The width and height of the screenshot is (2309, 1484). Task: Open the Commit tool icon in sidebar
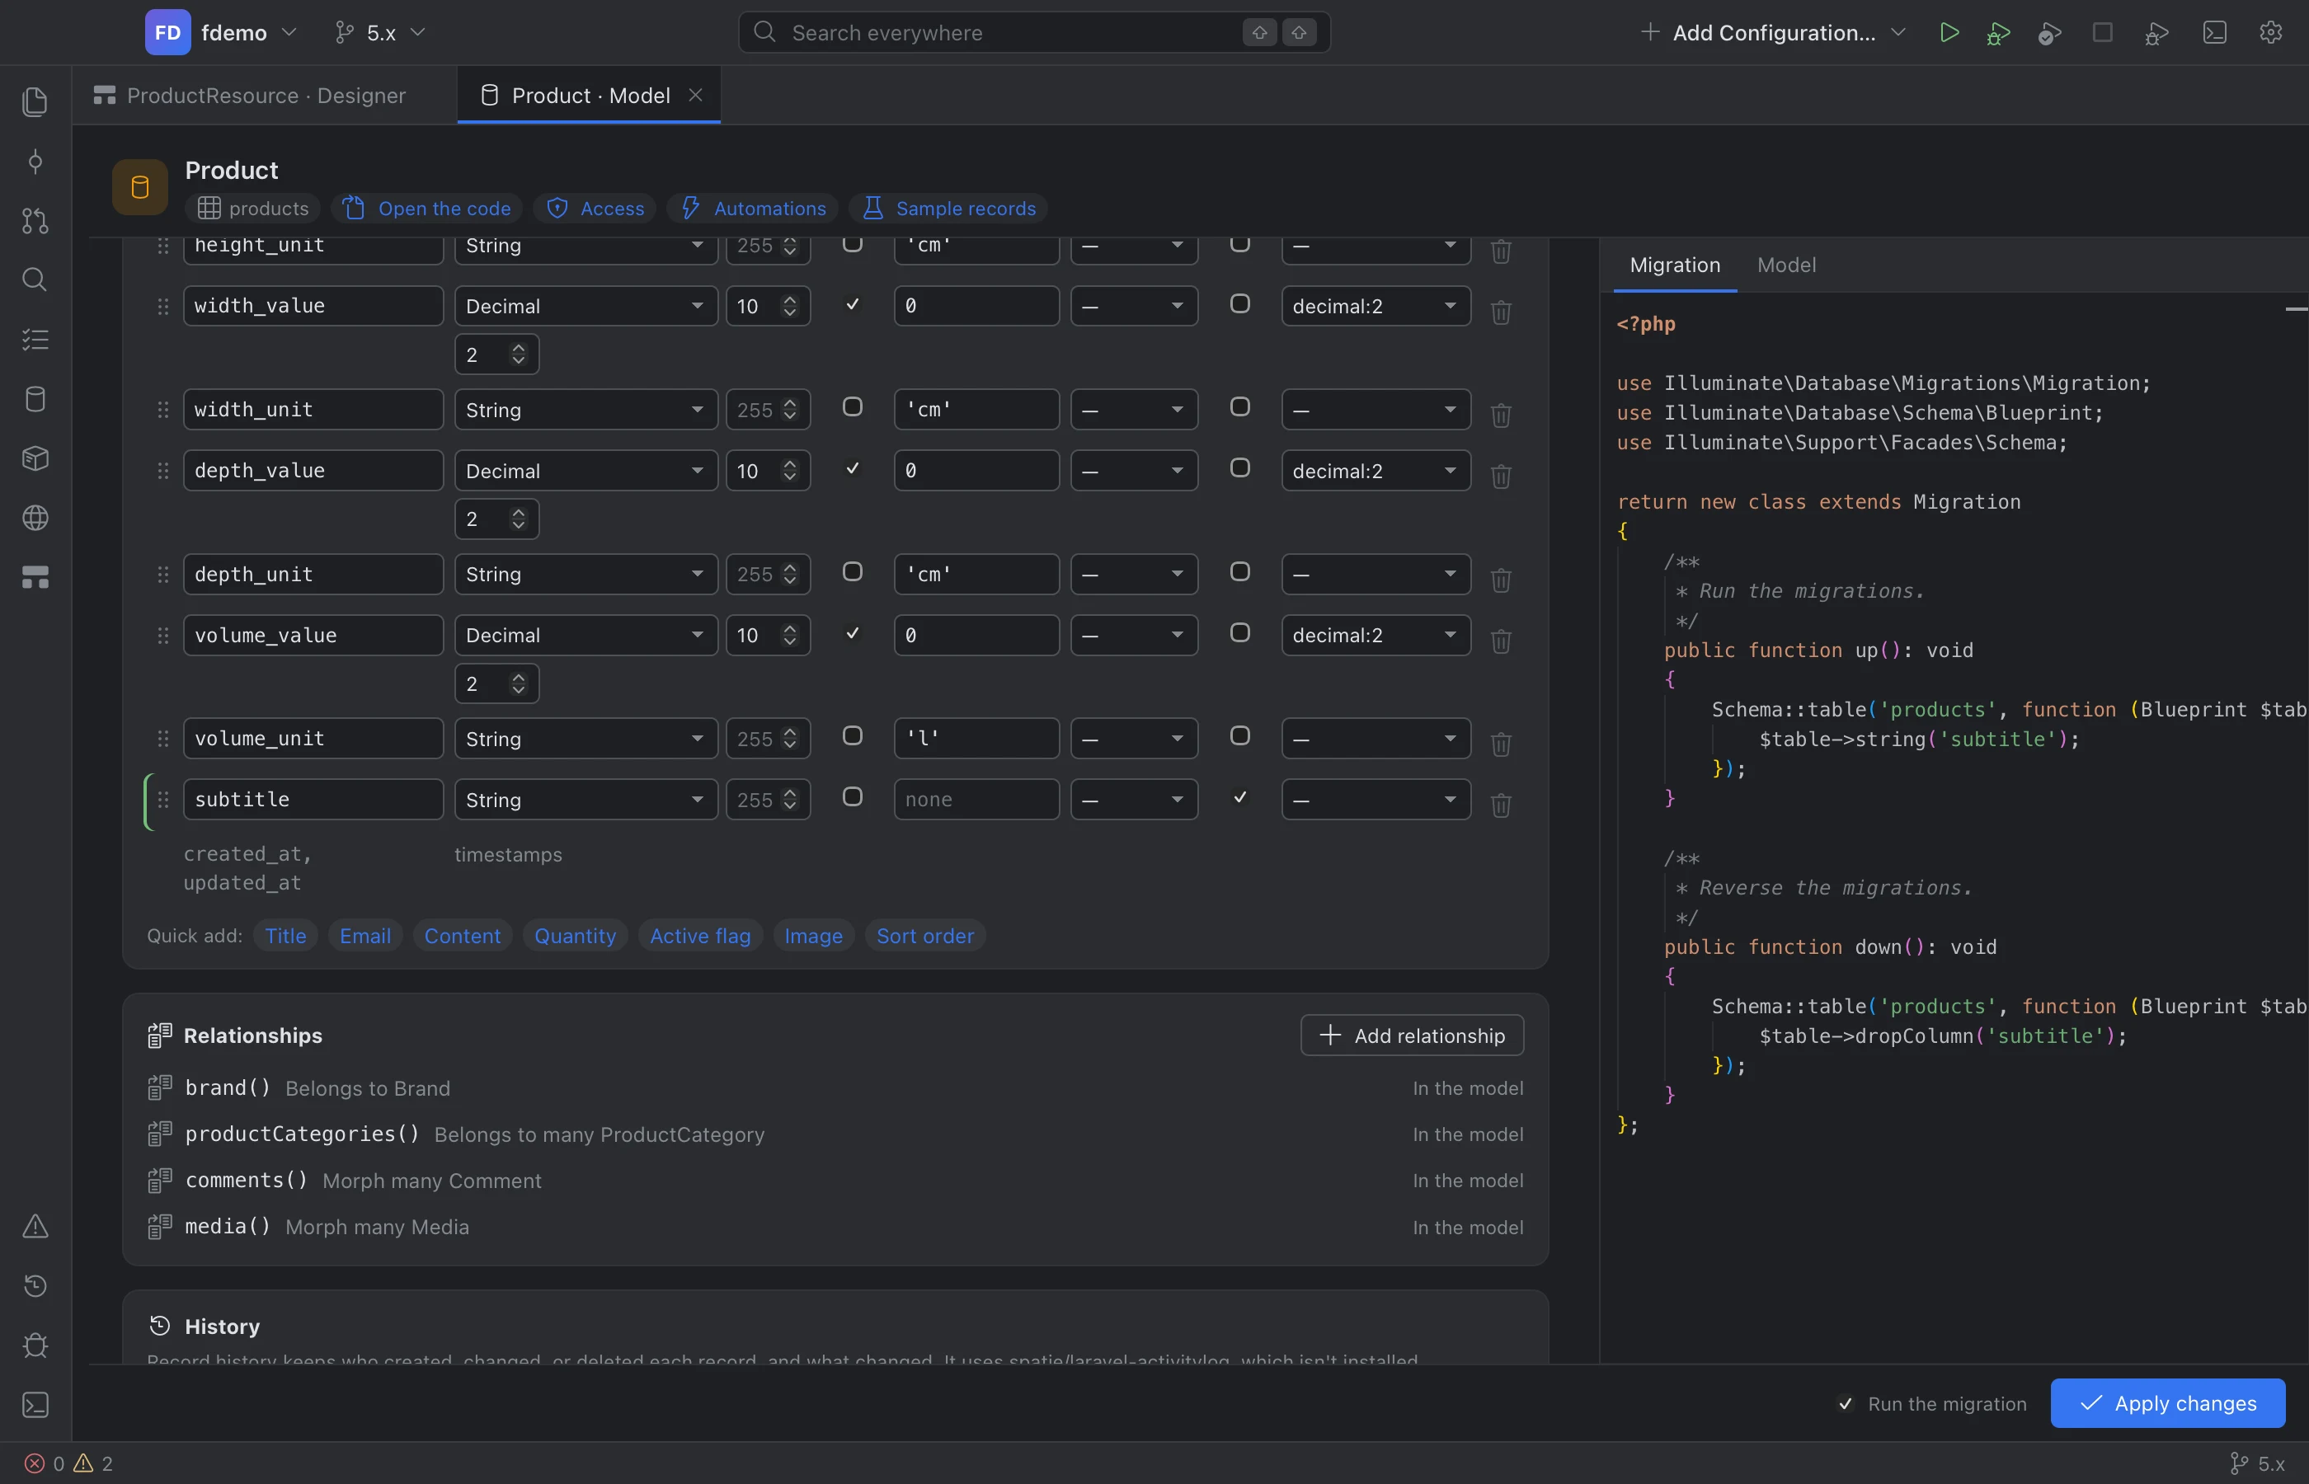(x=35, y=161)
